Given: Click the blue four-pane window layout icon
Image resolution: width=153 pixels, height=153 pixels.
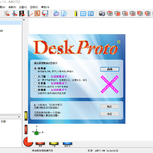Looking at the screenshot, I should click(x=83, y=14).
